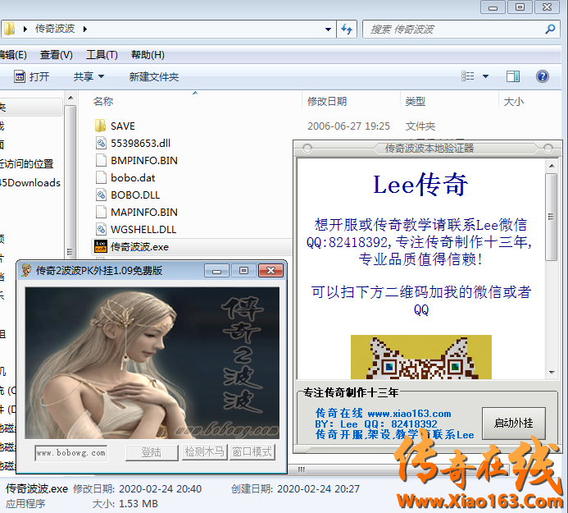568x513 pixels.
Task: Click the 验证器 scroll down arrow
Action: 552,373
